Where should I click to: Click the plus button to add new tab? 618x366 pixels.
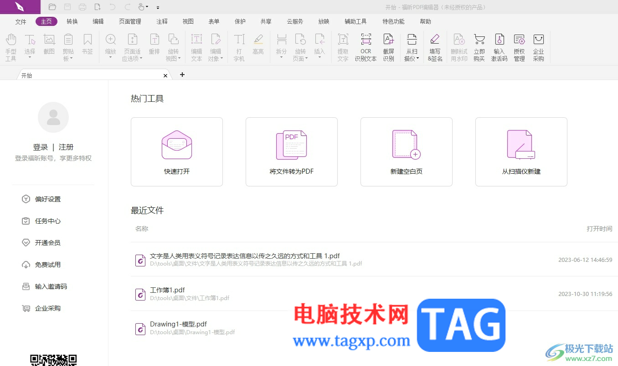tap(182, 75)
